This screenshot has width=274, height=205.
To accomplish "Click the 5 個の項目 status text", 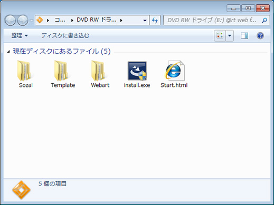I will (52, 184).
